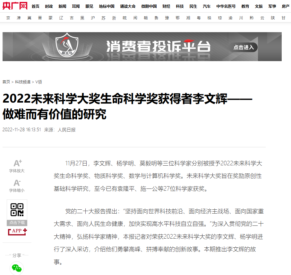Click the red APP+ icon

click(x=17, y=231)
